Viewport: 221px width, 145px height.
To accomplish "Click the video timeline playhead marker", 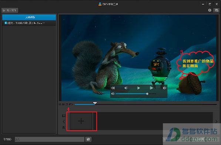I will point(95,103).
